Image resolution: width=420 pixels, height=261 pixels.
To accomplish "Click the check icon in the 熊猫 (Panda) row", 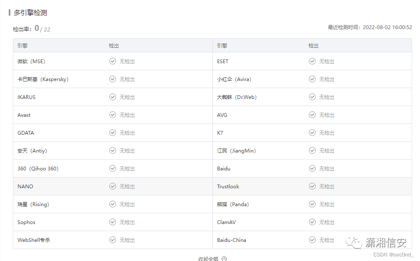I will 312,204.
